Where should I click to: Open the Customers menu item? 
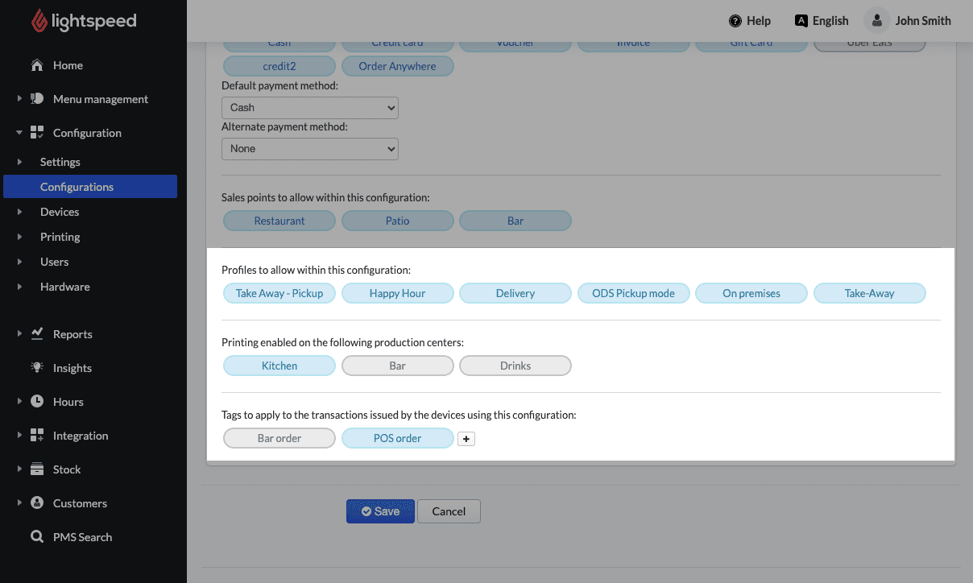(x=80, y=503)
